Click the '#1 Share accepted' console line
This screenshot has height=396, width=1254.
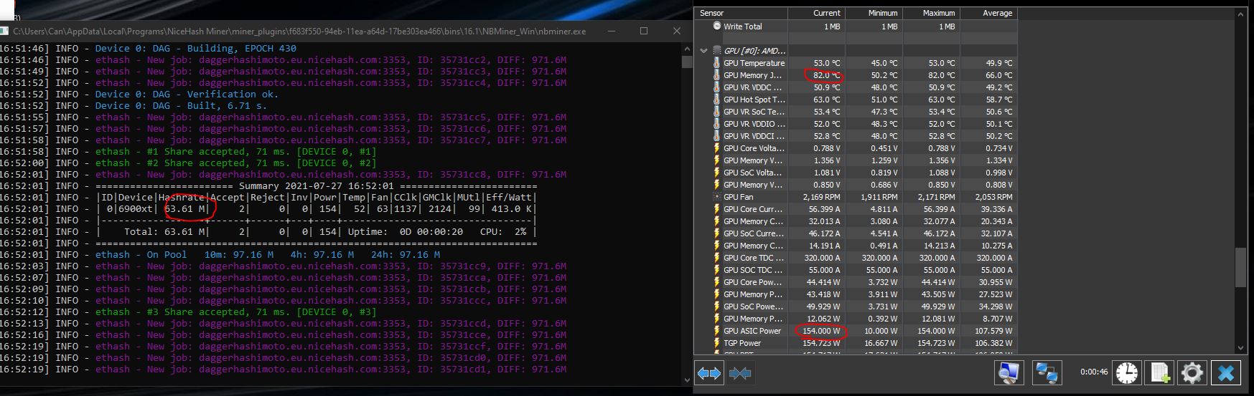click(x=235, y=152)
